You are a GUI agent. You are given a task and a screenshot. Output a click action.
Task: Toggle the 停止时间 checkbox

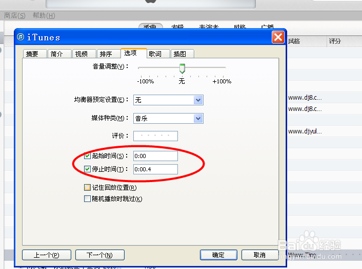87,169
